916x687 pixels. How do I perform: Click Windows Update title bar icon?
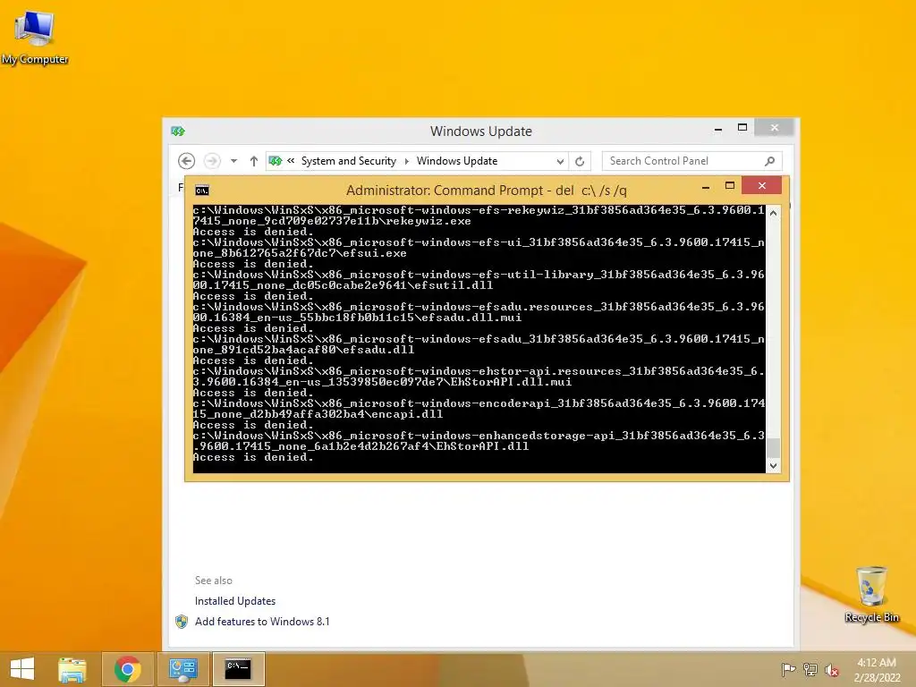[178, 131]
